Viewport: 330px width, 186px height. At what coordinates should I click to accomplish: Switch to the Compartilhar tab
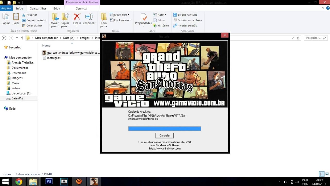(38, 9)
